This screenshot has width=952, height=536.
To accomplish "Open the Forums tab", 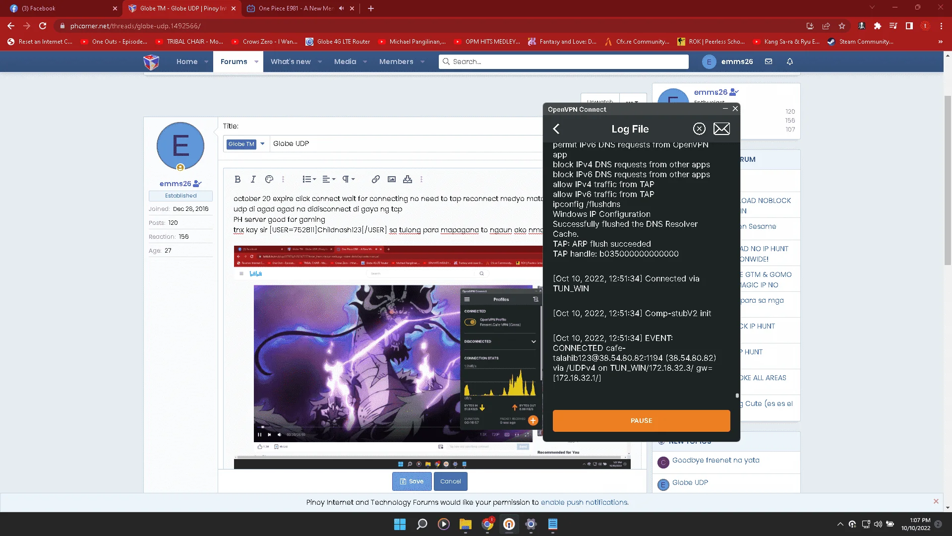I will 234,62.
